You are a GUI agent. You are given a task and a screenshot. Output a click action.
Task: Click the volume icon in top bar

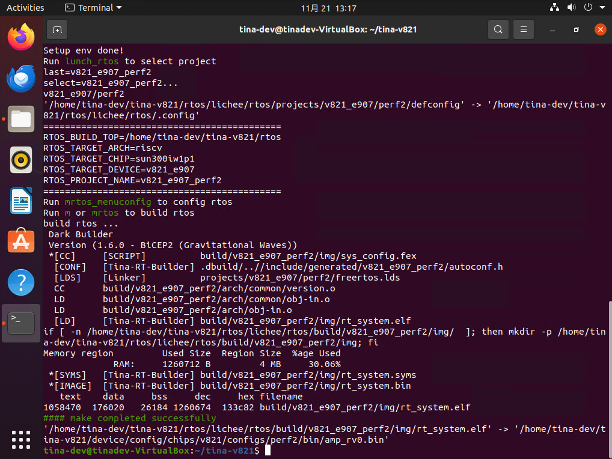click(x=571, y=8)
